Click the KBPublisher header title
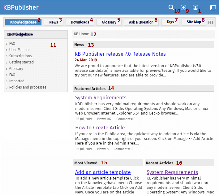 point(21,7)
